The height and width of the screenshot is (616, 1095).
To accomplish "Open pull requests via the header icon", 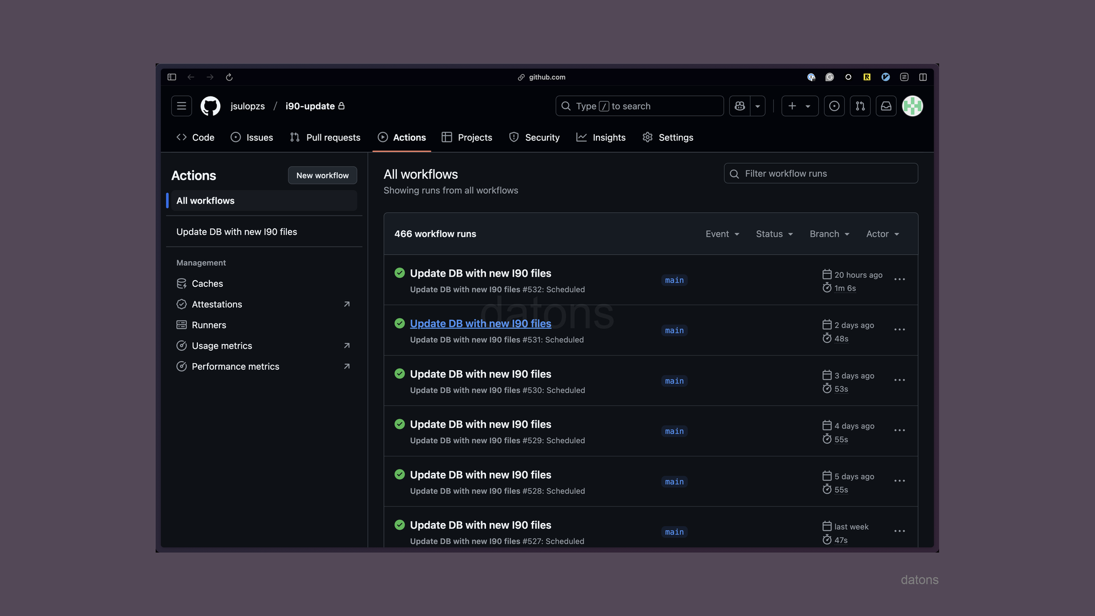I will pyautogui.click(x=860, y=106).
